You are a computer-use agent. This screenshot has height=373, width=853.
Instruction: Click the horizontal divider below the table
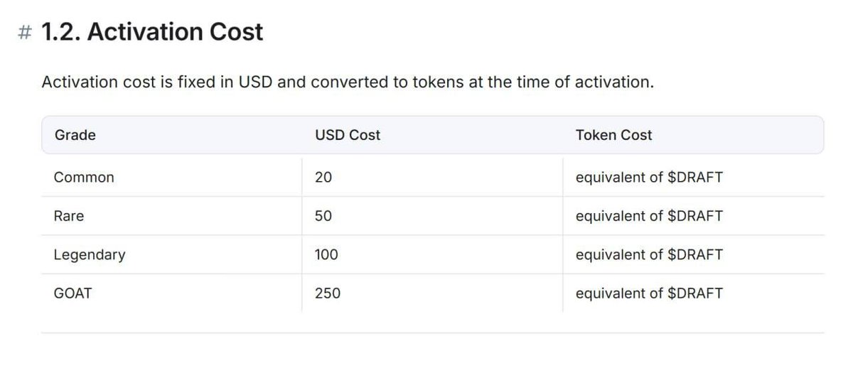[x=432, y=333]
